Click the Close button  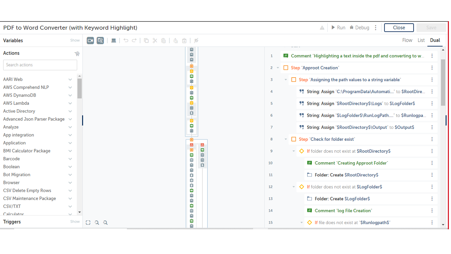click(399, 28)
